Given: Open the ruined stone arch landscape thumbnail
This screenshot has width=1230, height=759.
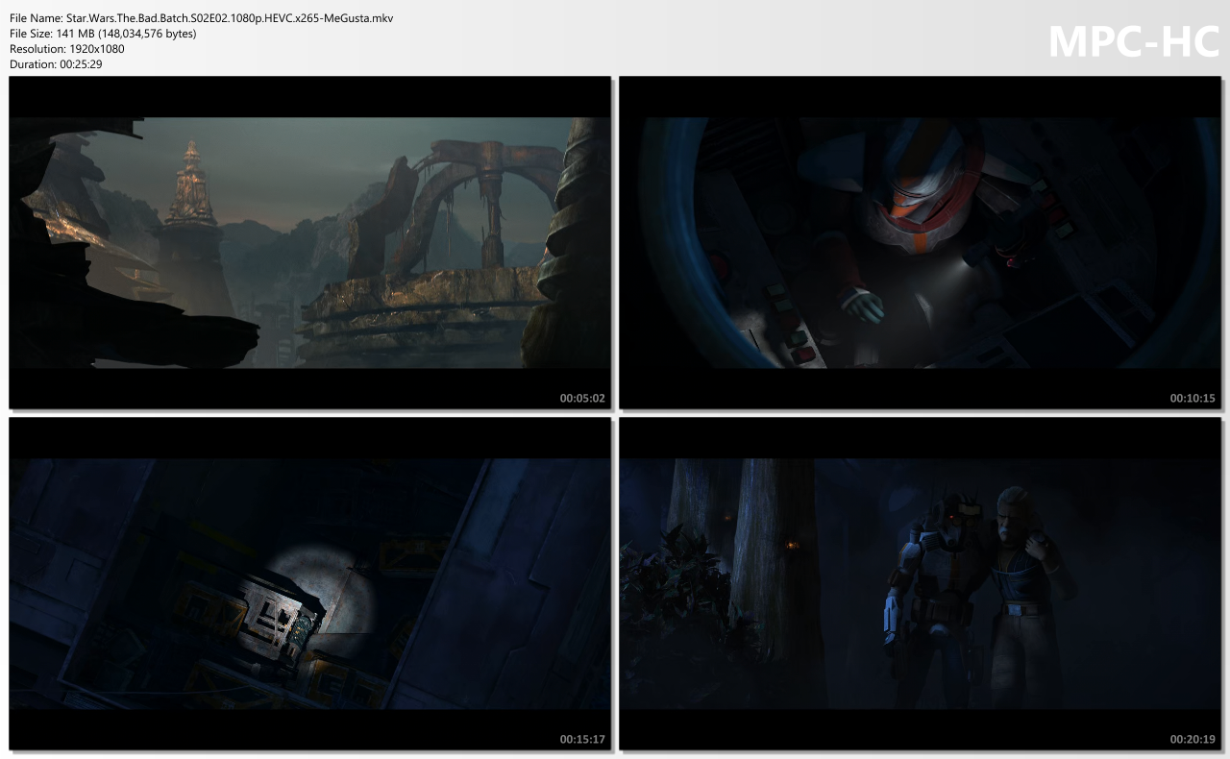Looking at the screenshot, I should 309,242.
